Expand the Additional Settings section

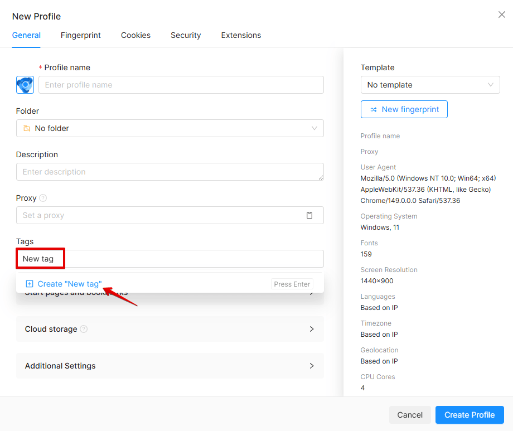tap(170, 366)
